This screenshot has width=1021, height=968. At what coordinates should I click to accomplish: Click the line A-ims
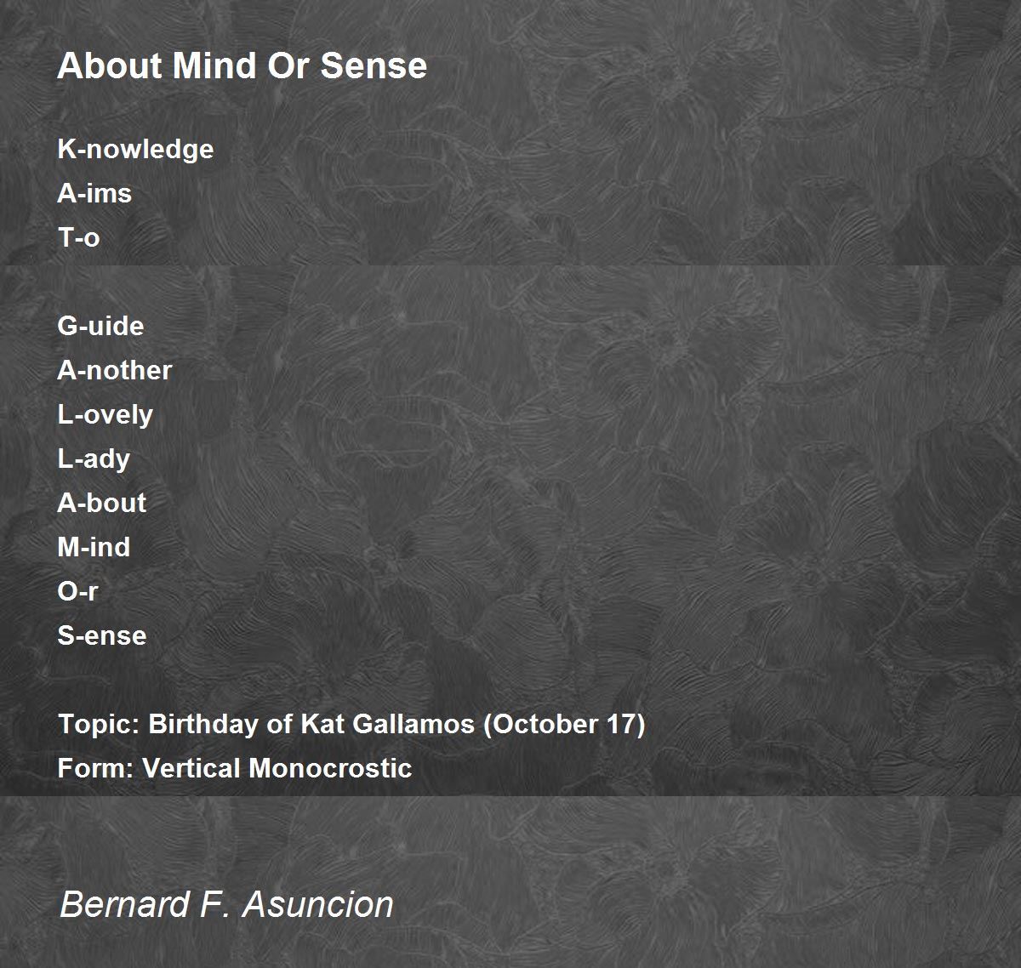tap(94, 193)
